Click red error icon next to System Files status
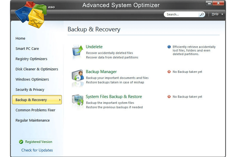This screenshot has width=236, height=157. pyautogui.click(x=169, y=97)
